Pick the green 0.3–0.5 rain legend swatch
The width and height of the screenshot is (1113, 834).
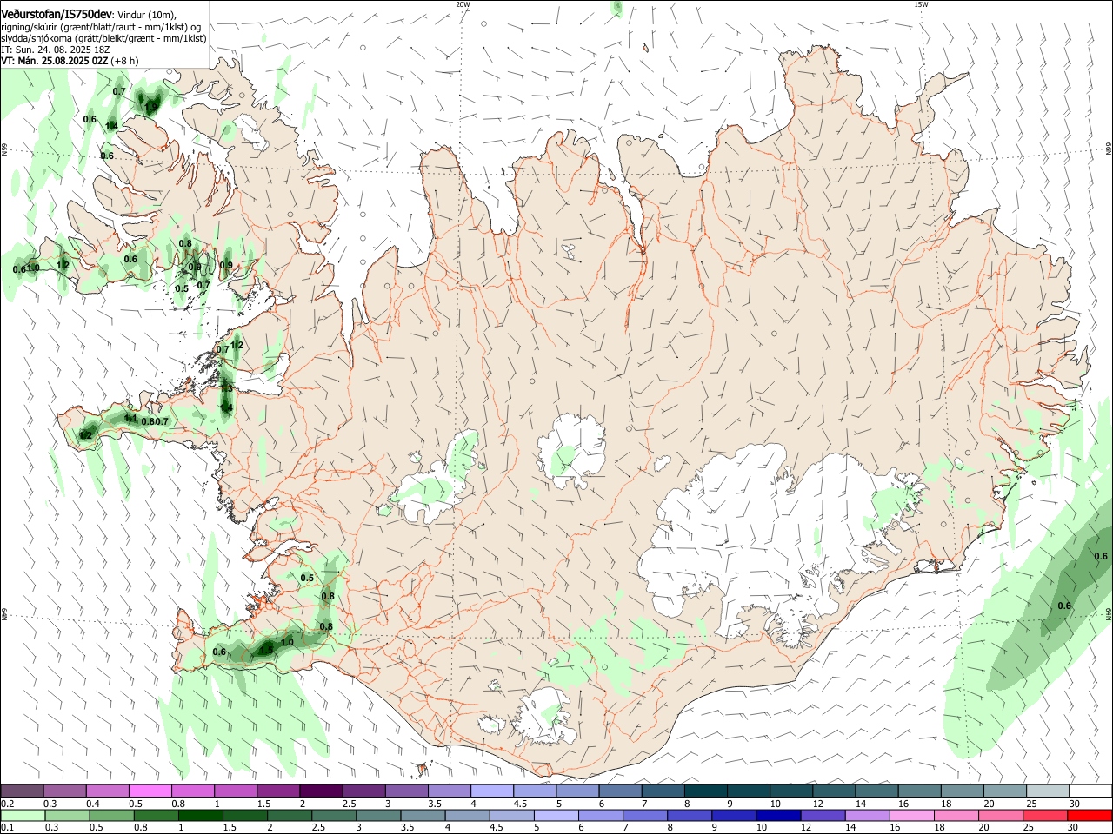click(x=66, y=816)
